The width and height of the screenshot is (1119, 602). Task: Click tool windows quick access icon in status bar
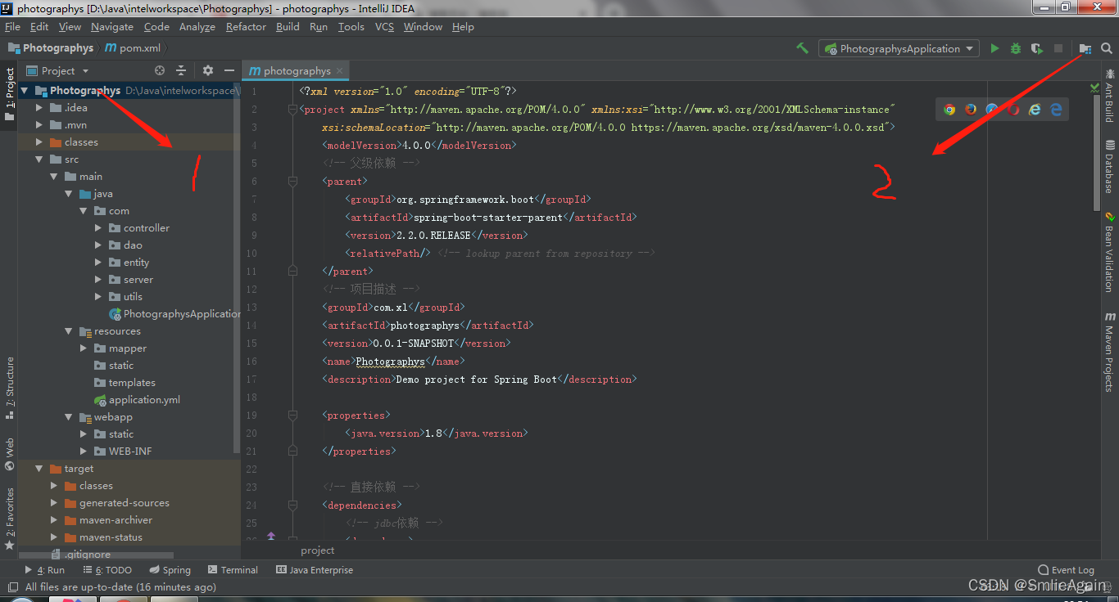point(12,587)
